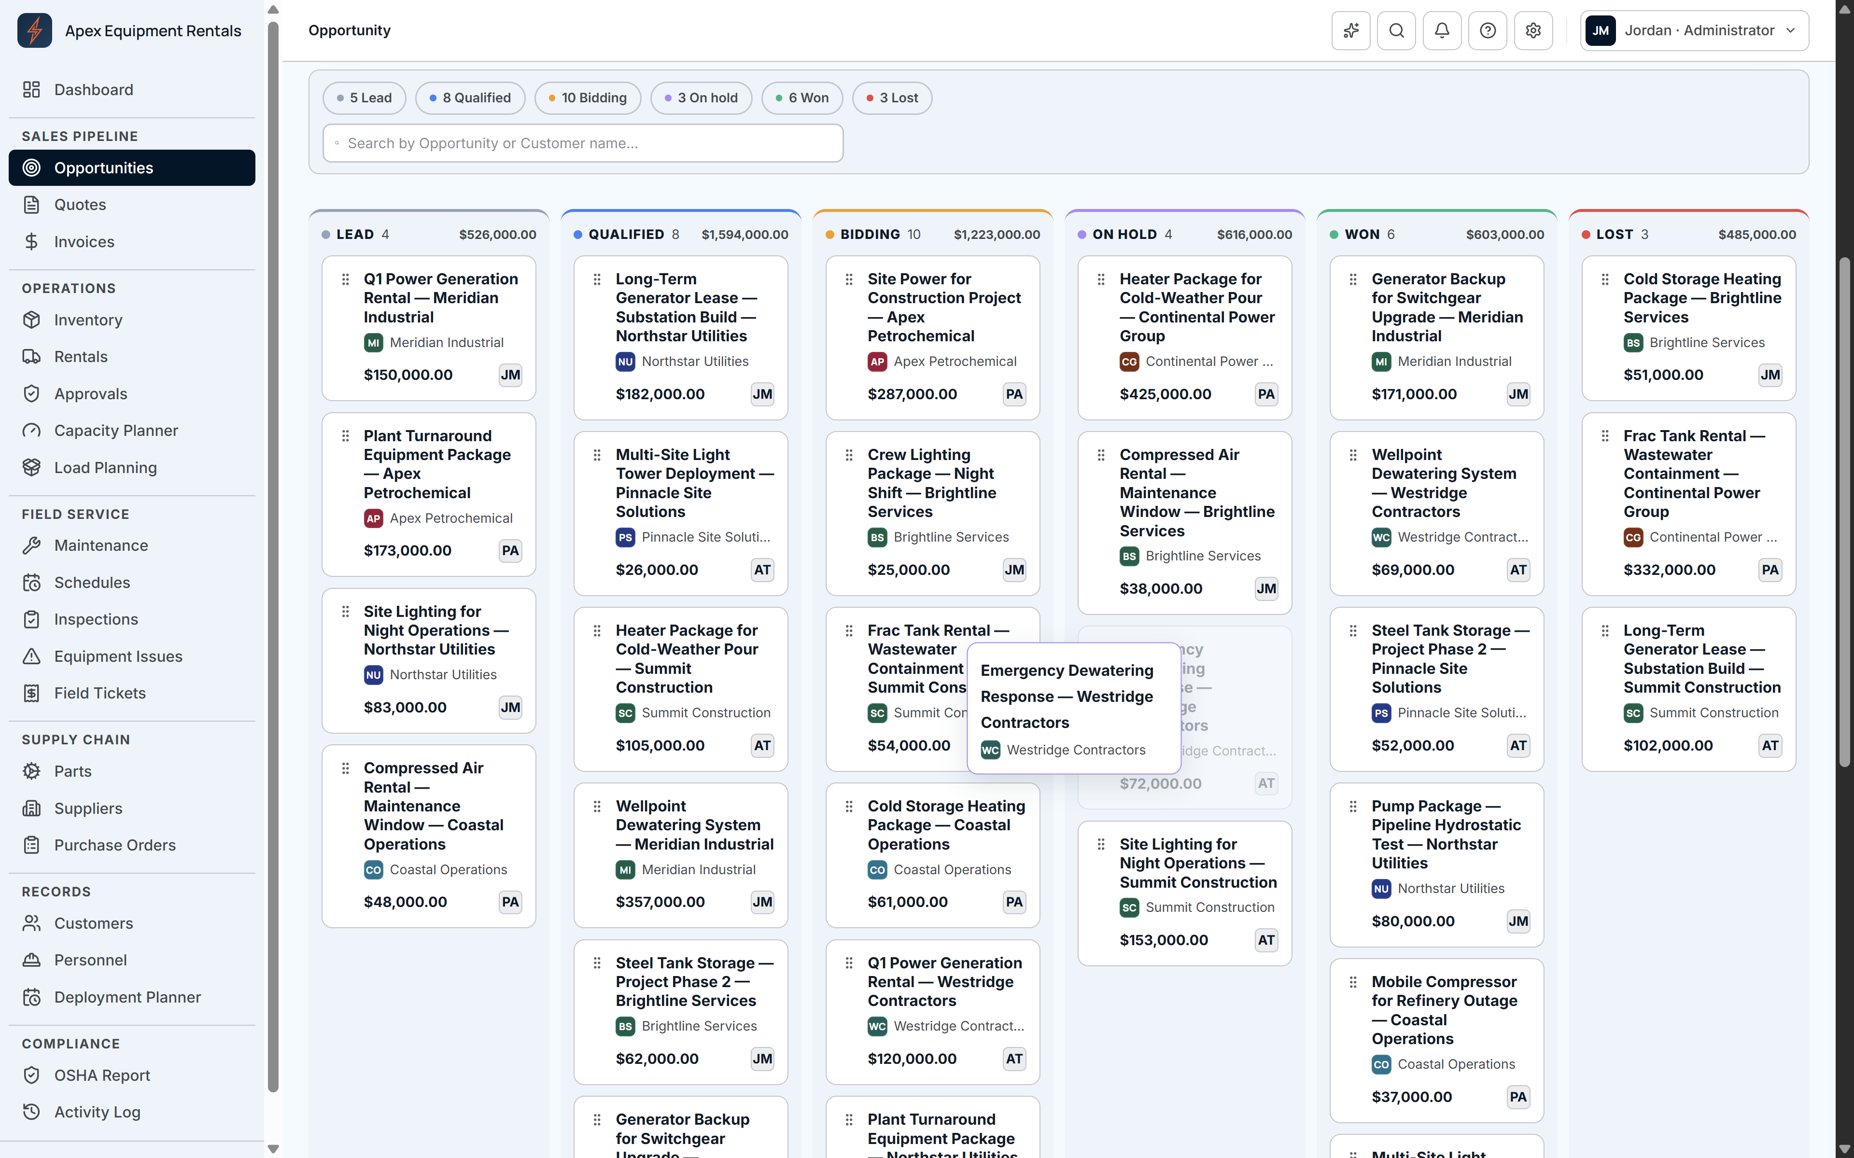Toggle the 3 On hold filter chip
This screenshot has height=1158, width=1854.
pos(702,98)
